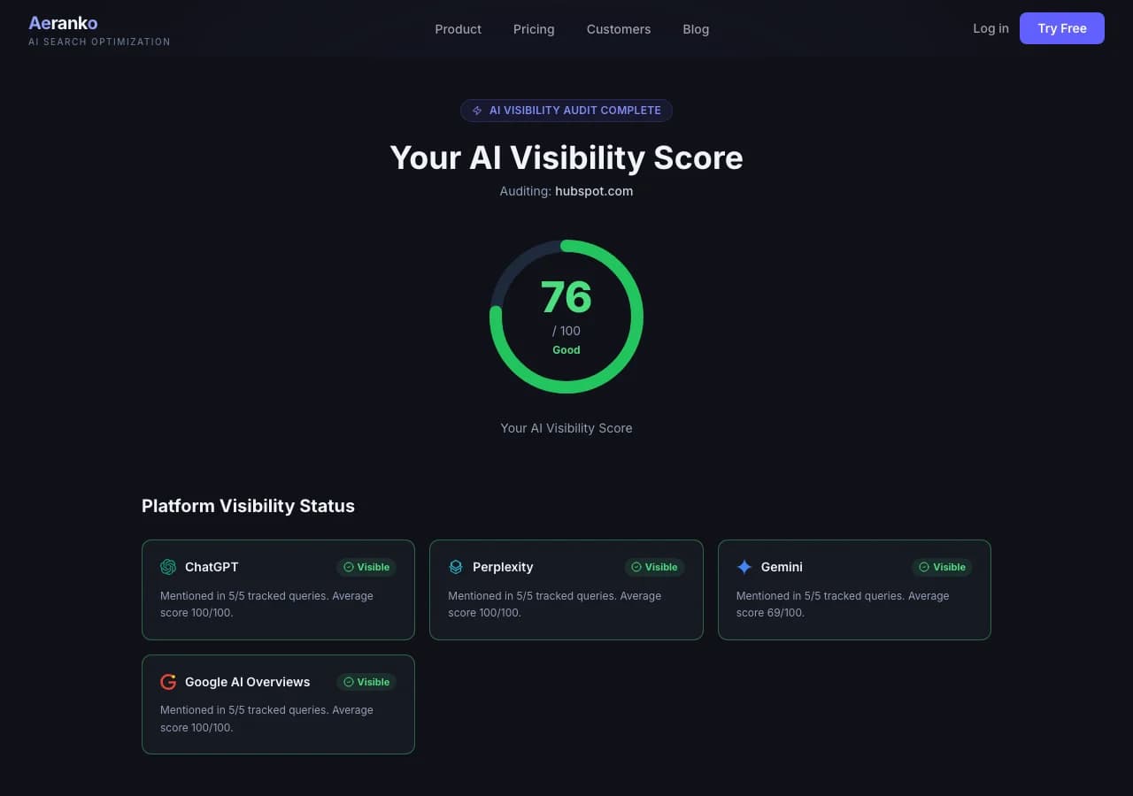
Task: Click the Platform Visibility Status heading
Action: click(x=248, y=506)
